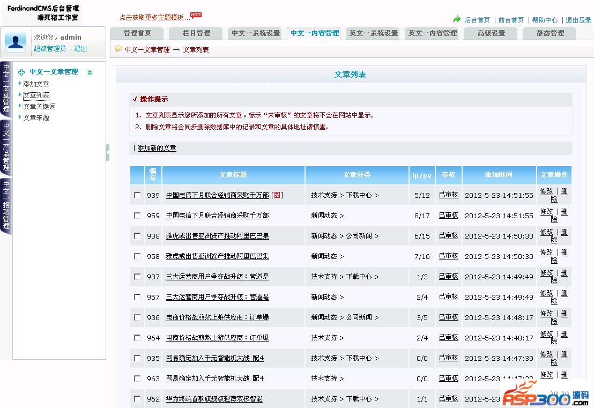Click the admin user avatar icon
The height and width of the screenshot is (408, 594).
[16, 42]
